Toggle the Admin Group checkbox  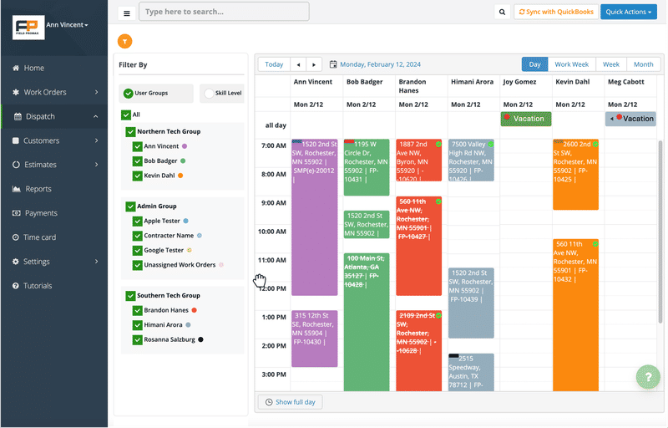(130, 206)
